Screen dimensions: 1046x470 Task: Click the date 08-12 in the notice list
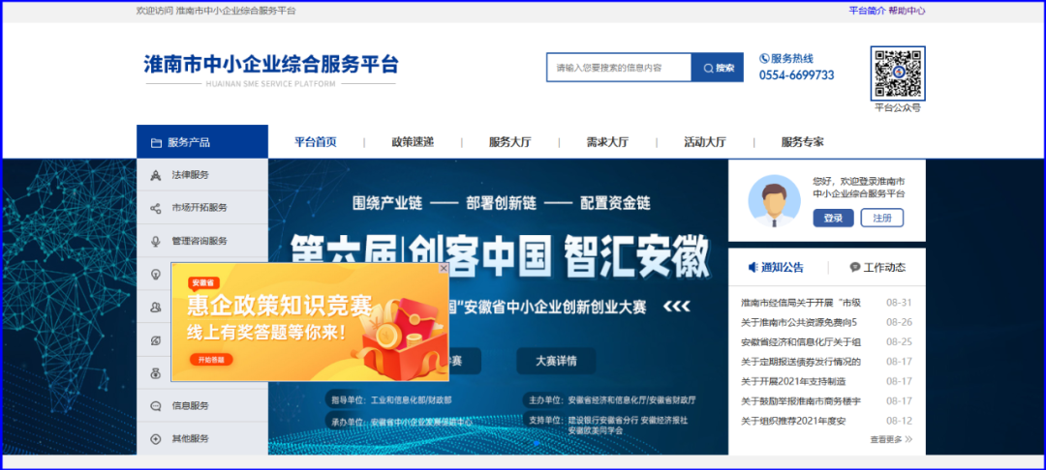tap(899, 421)
